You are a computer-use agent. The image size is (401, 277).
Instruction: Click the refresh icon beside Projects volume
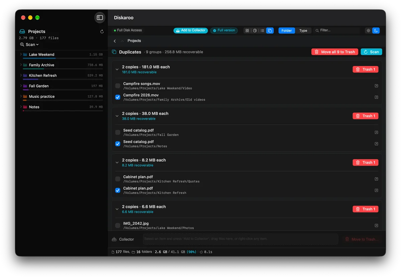(102, 32)
